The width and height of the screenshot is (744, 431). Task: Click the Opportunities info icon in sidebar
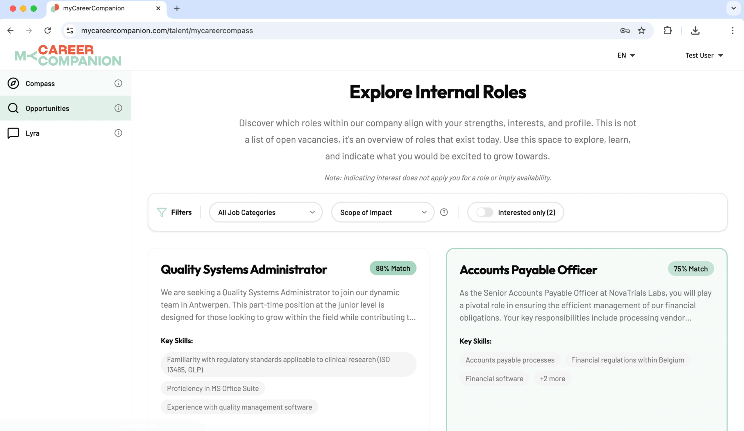[x=118, y=108]
